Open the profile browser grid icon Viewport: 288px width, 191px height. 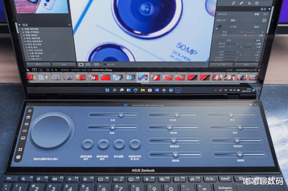[x=264, y=20]
